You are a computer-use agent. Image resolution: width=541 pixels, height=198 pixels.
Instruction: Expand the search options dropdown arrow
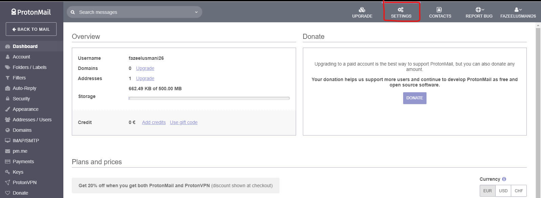pos(196,12)
